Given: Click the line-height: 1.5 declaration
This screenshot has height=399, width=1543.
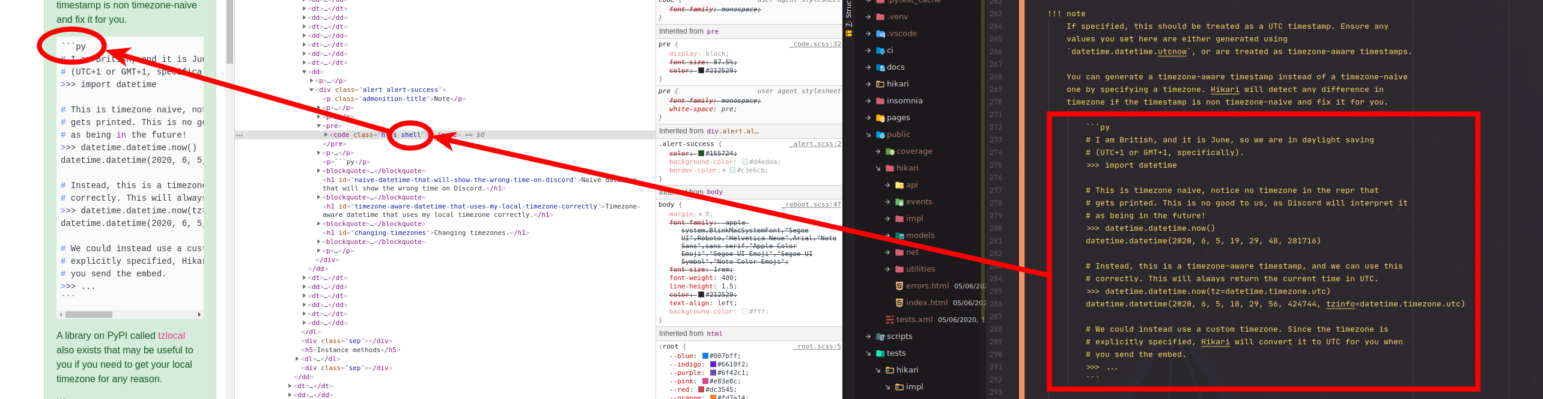Looking at the screenshot, I should coord(703,287).
